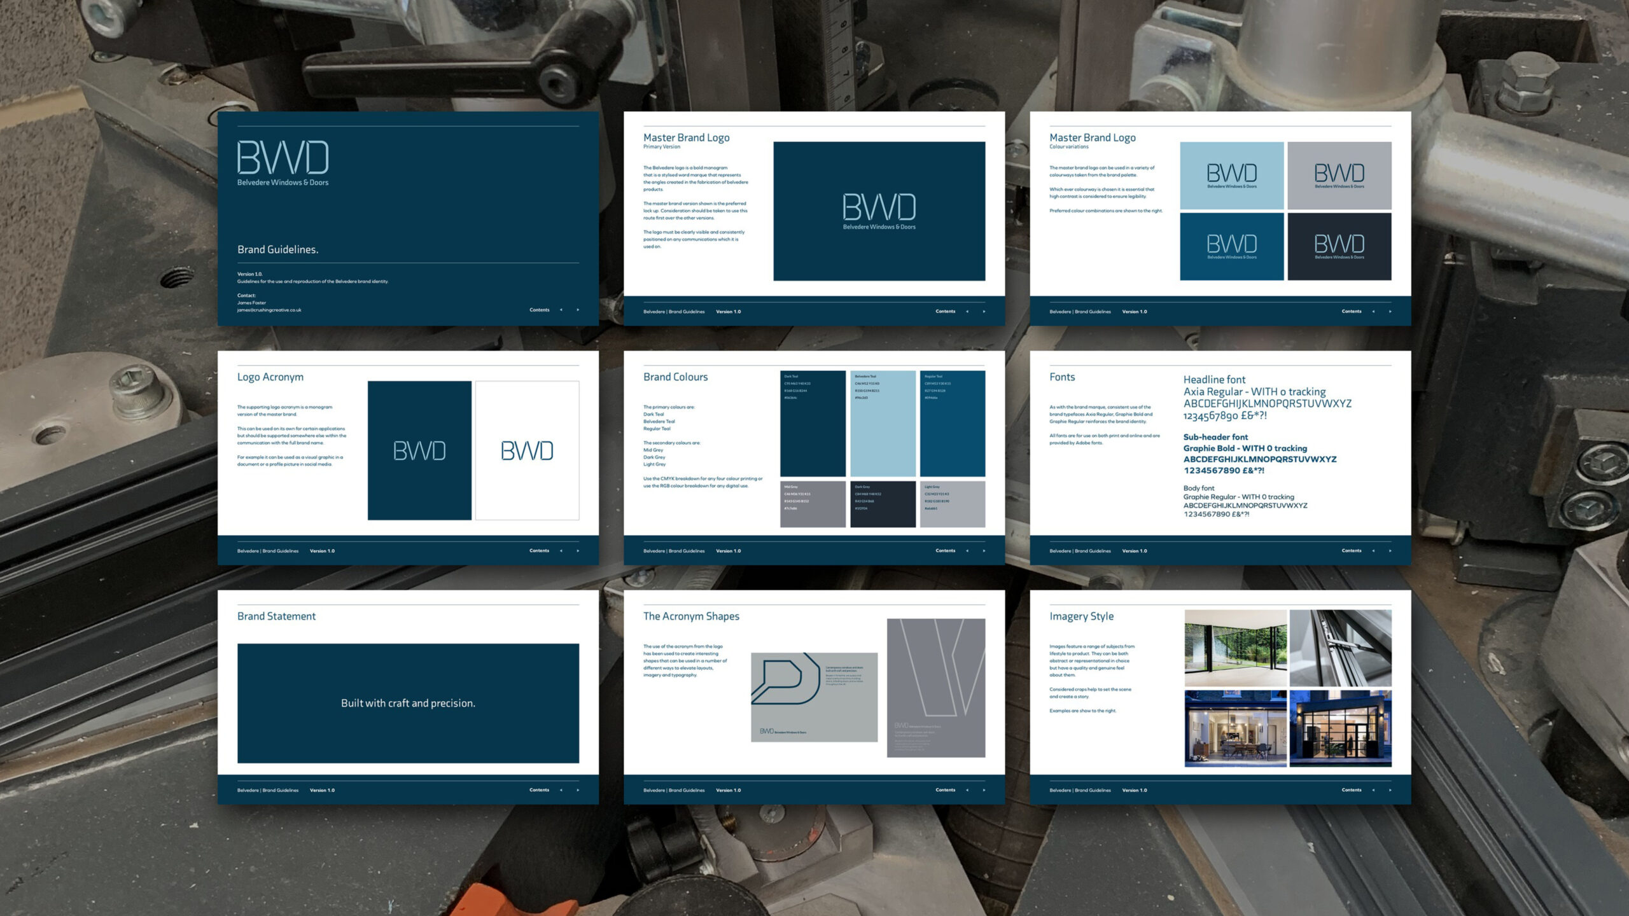
Task: Click the james@crushingcreative.co.uk email address
Action: 269,310
